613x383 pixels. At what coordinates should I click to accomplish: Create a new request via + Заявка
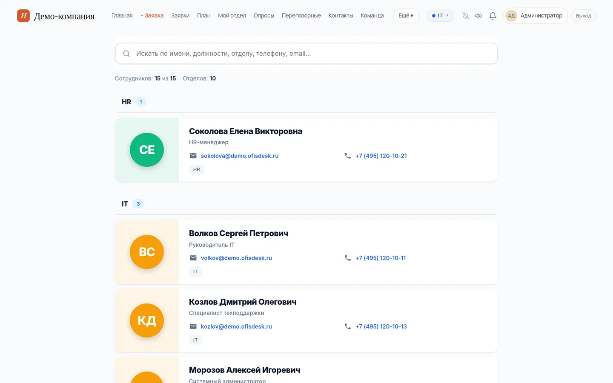[152, 16]
